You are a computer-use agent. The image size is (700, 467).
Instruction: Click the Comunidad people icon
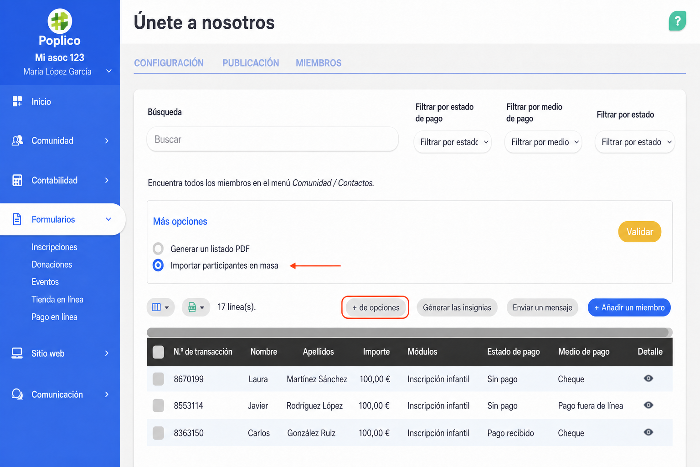[x=17, y=140]
